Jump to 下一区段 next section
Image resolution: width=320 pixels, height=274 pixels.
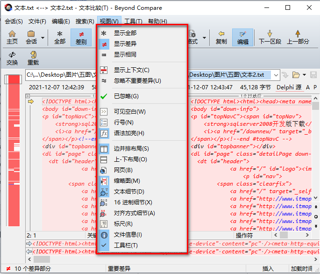point(270,37)
